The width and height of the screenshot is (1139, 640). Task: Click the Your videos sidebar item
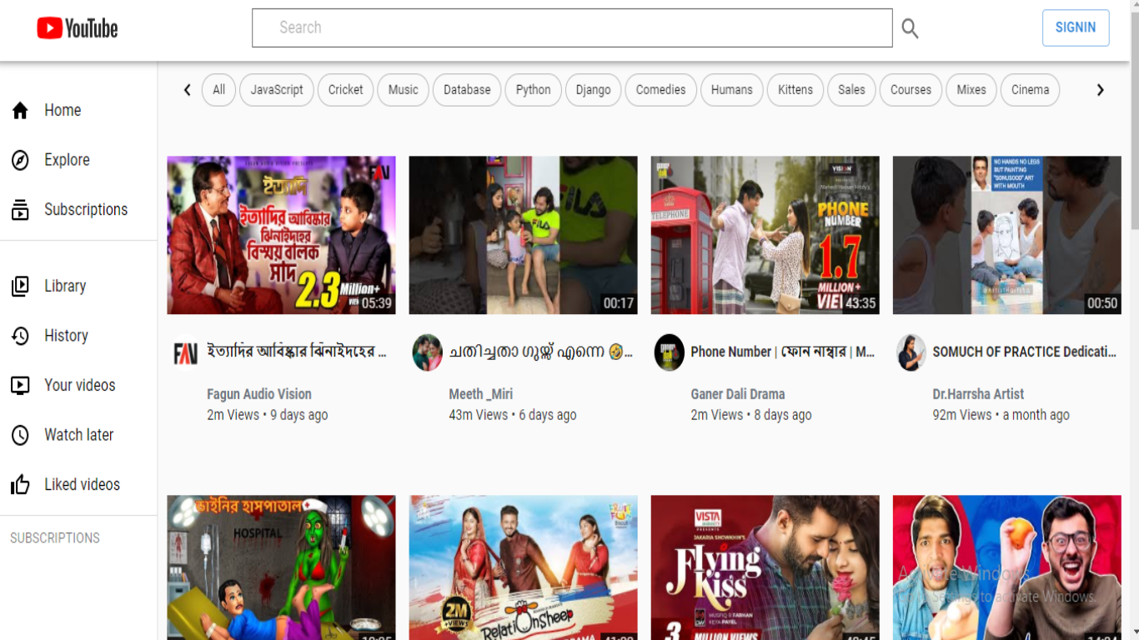79,385
